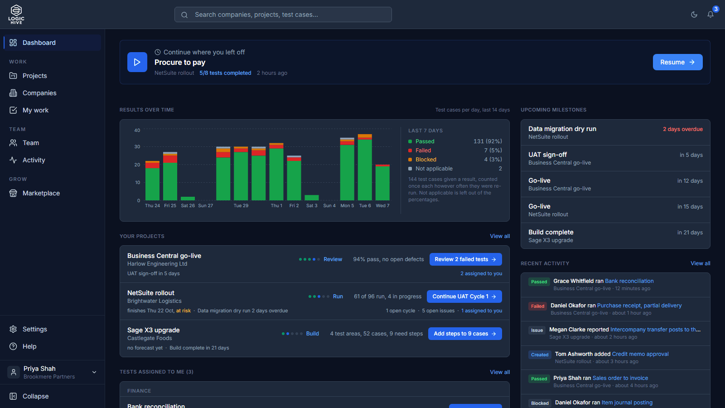Viewport: 725px width, 408px height.
Task: Click 2 assigned to you link
Action: pyautogui.click(x=481, y=273)
